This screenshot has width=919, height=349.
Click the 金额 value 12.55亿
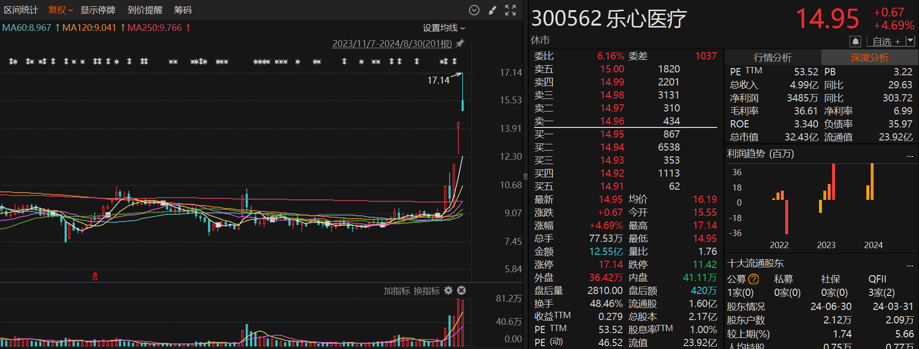(606, 251)
